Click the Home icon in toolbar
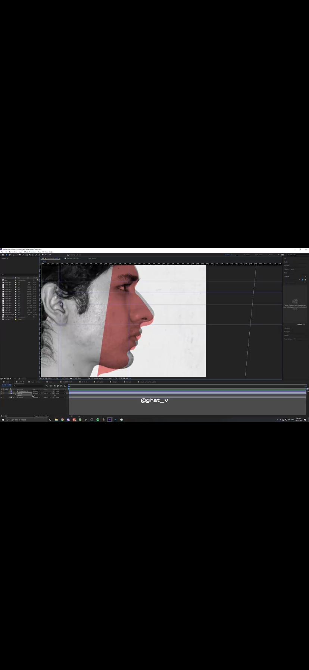 [3, 255]
